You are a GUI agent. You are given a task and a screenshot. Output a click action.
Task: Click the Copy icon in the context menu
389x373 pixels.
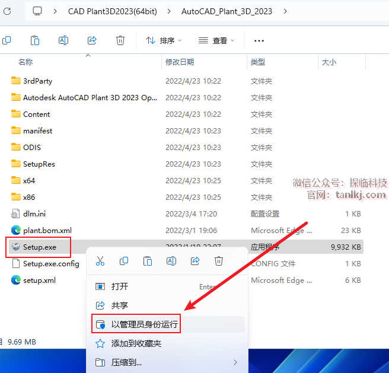124,261
